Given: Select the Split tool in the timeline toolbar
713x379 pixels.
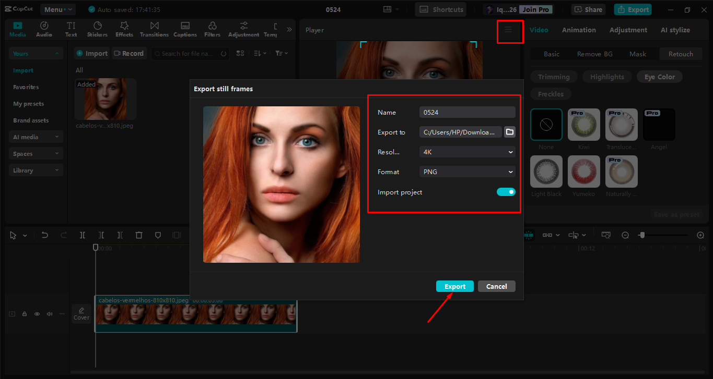Looking at the screenshot, I should (82, 235).
